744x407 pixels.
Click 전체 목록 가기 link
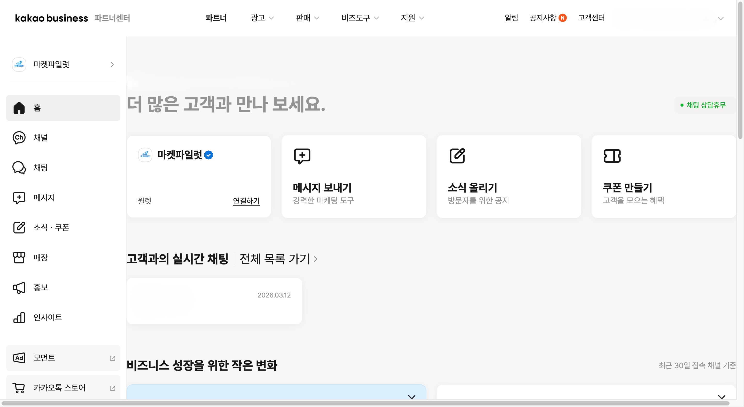point(274,259)
